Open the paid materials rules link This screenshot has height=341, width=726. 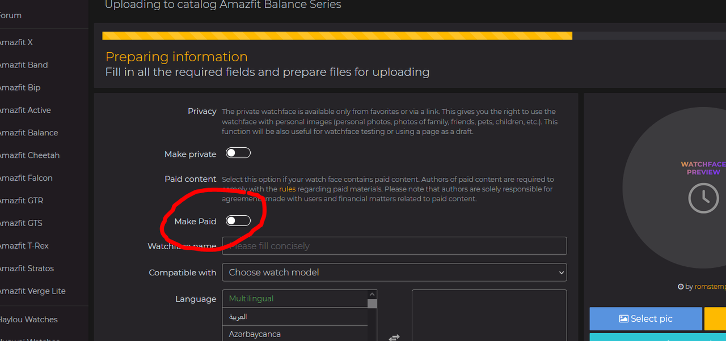(x=287, y=189)
